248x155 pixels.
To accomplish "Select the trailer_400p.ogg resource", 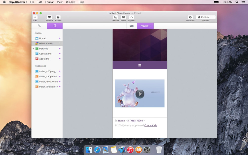I will pos(47,71).
